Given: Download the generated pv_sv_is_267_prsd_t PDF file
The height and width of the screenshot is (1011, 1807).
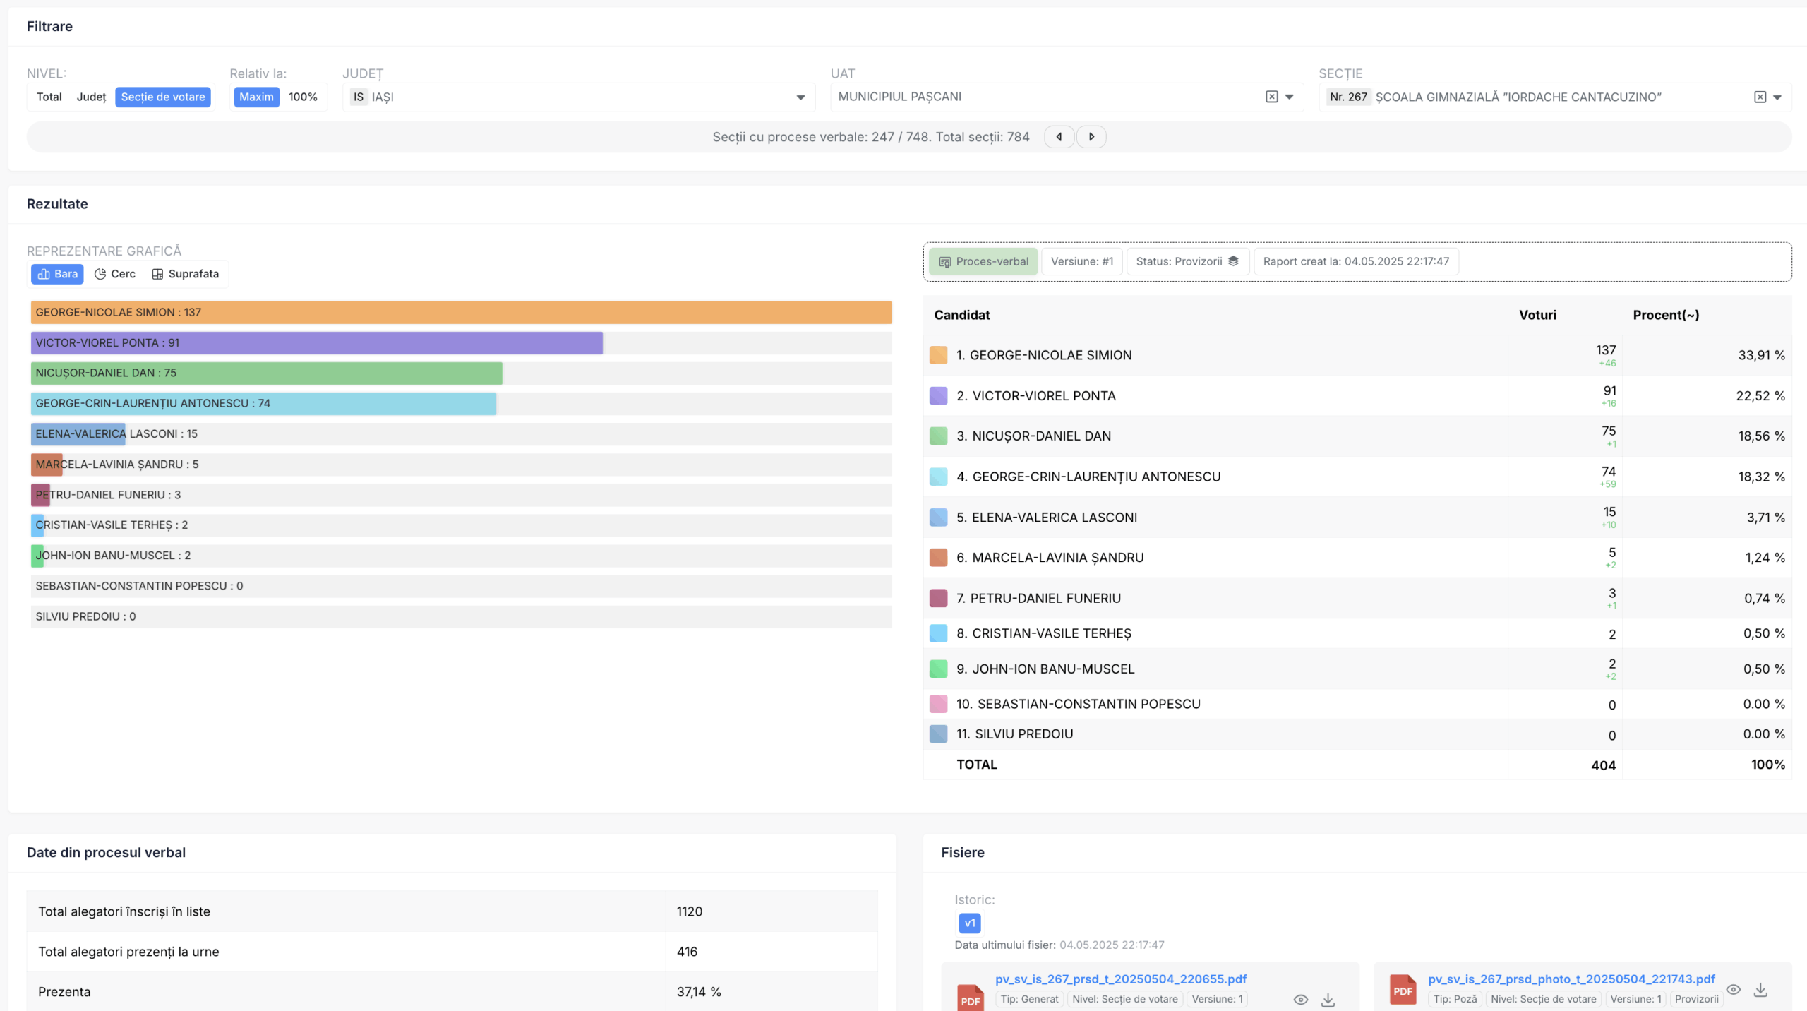Looking at the screenshot, I should [x=1328, y=999].
